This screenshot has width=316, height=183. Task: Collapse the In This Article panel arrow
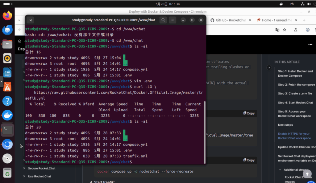tap(269, 67)
